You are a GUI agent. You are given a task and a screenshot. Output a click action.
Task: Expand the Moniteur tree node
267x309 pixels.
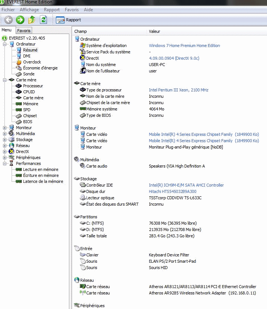tap(5, 128)
